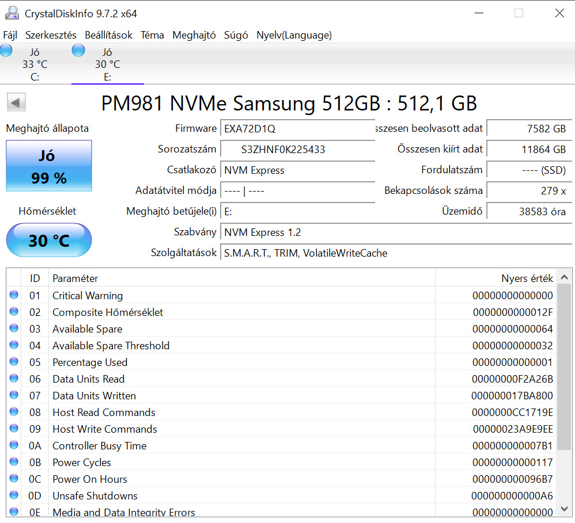
Task: Switch to the Jó 30 °C E: drive
Action: tap(107, 64)
